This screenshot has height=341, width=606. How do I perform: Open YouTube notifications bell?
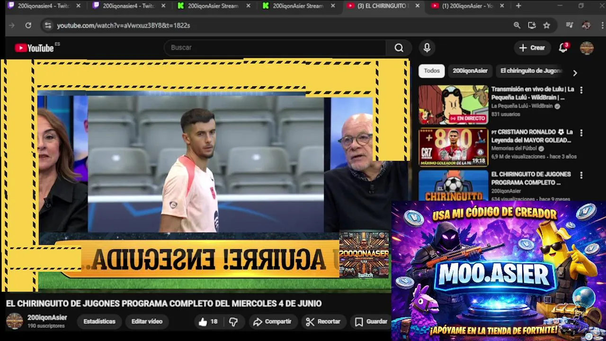point(563,47)
